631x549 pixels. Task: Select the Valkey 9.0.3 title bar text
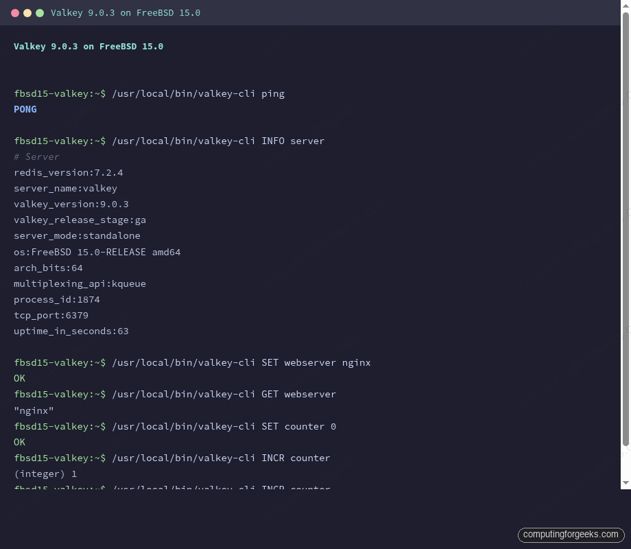pos(126,12)
